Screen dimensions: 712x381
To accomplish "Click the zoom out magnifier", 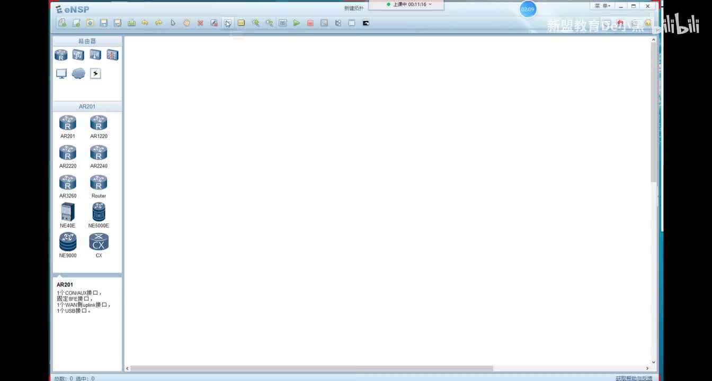I will (x=269, y=23).
